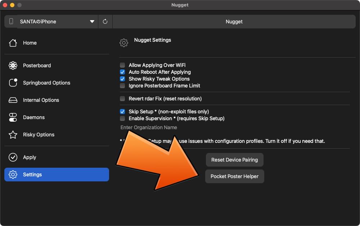Click the Nugget Settings heading
Image resolution: width=360 pixels, height=226 pixels.
tap(152, 40)
